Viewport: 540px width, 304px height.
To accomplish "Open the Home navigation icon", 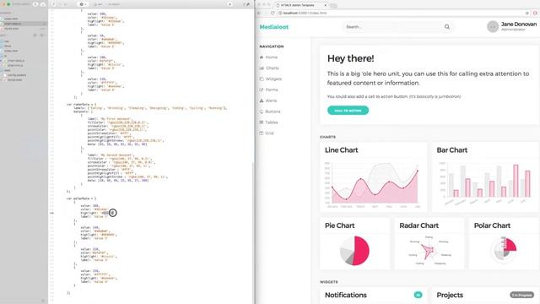I will [262, 57].
